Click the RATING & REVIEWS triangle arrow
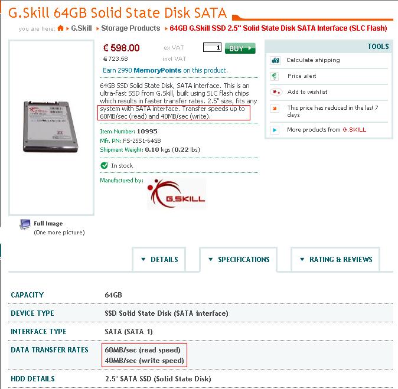The width and height of the screenshot is (398, 389). (x=302, y=259)
